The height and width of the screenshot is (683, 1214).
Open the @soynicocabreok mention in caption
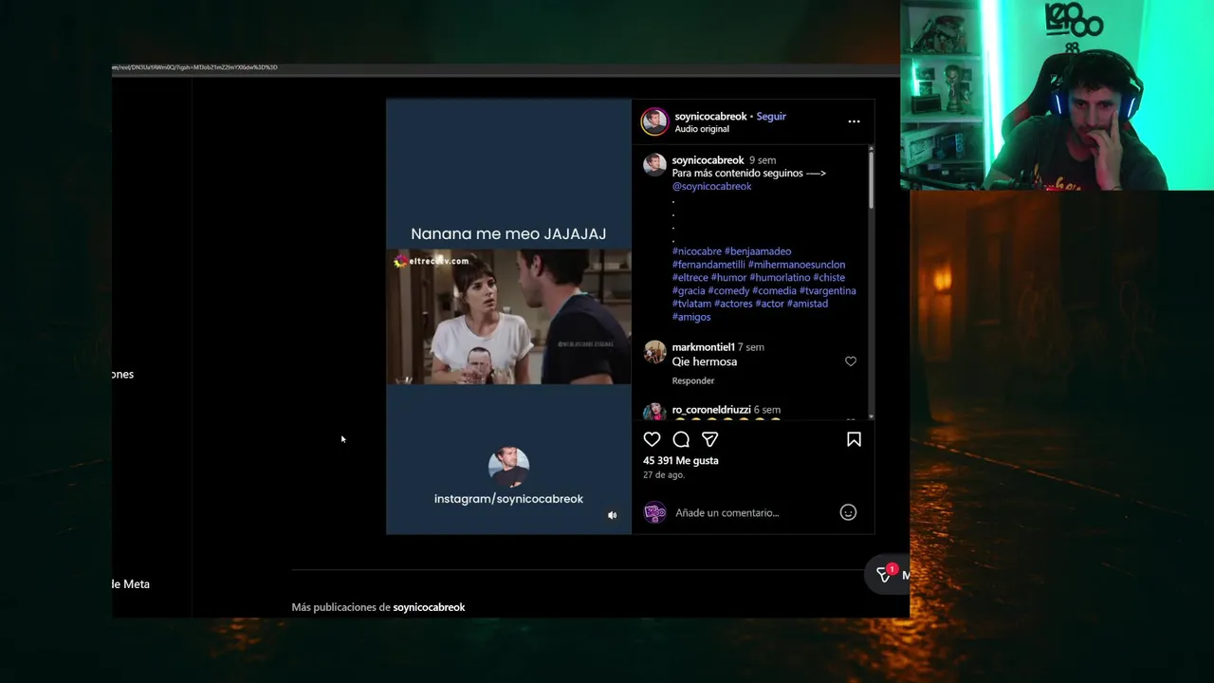pos(711,186)
